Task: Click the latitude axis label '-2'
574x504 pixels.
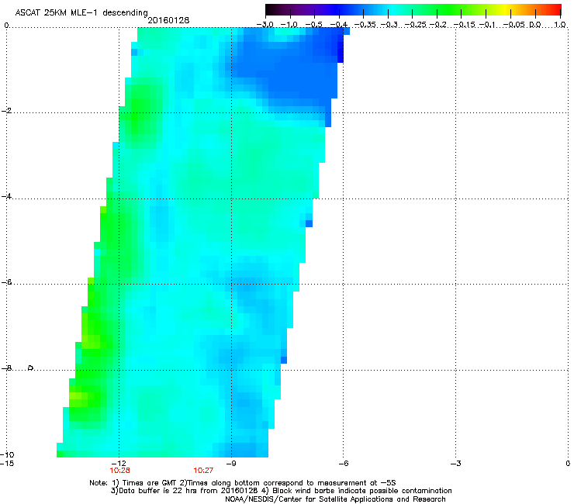Action: click(6, 111)
